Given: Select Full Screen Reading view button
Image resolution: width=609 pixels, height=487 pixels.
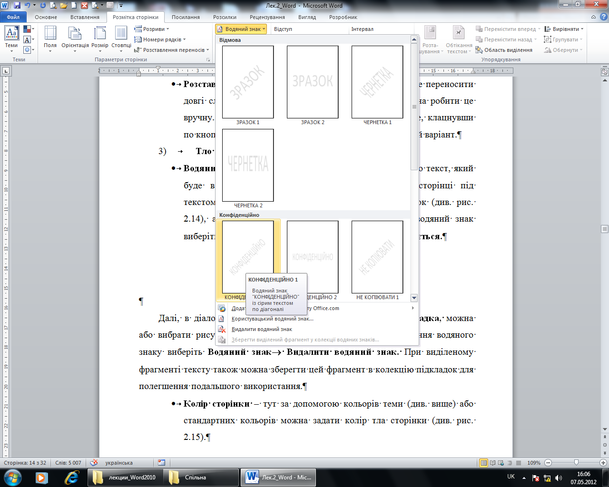Looking at the screenshot, I should coord(493,463).
